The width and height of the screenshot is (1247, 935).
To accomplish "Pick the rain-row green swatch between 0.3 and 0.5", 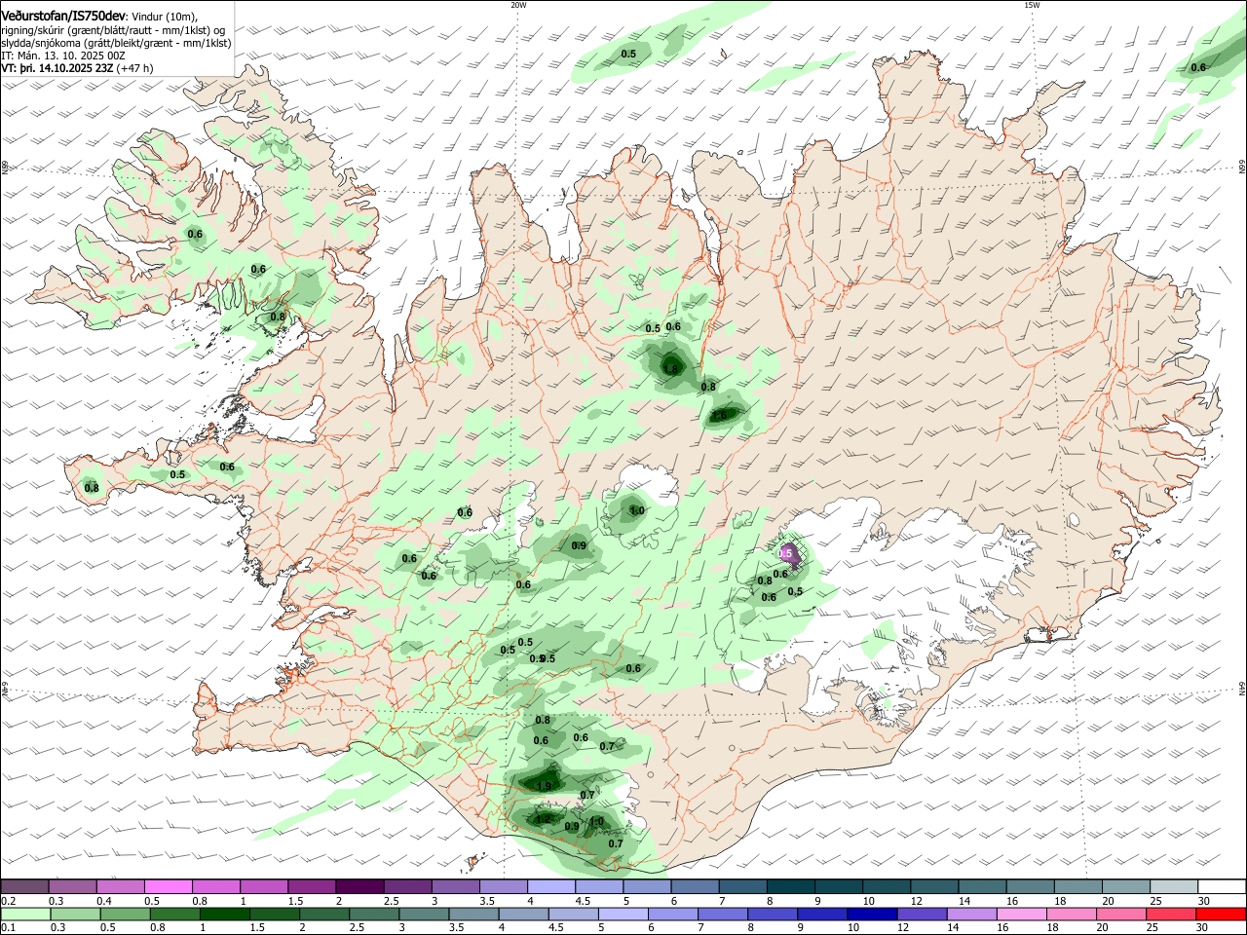I will click(75, 915).
